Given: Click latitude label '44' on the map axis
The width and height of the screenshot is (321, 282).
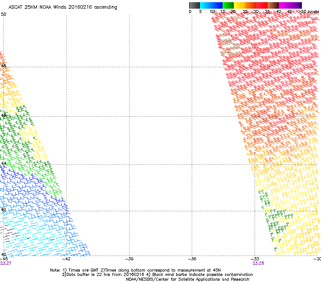Looking at the screenshot, I should [x=3, y=164].
